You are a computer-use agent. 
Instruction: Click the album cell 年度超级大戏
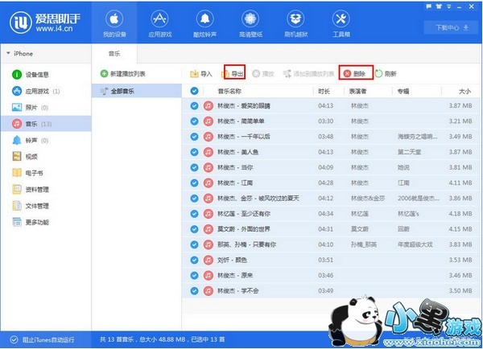click(415, 244)
